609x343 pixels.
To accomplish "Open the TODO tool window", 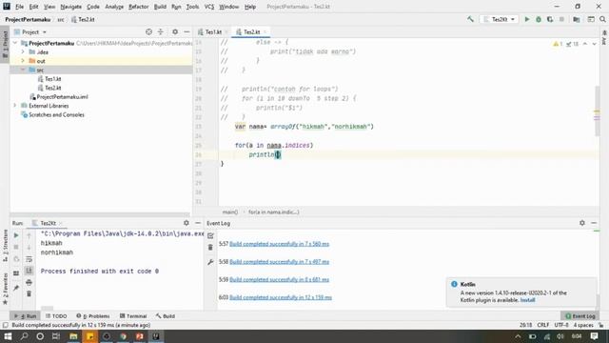I will [56, 315].
